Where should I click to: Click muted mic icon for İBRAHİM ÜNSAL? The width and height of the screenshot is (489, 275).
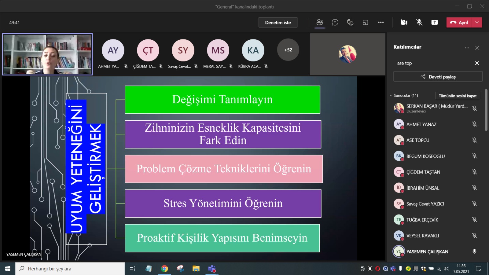pyautogui.click(x=474, y=188)
